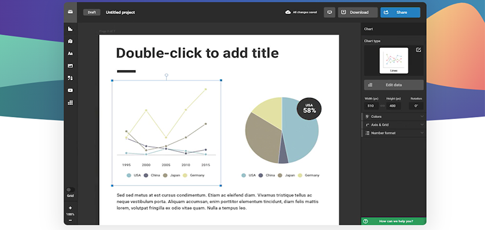The width and height of the screenshot is (485, 230).
Task: Open the integrations grid icon
Action: 70,102
